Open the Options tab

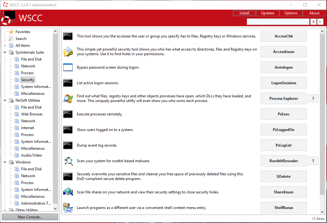click(291, 13)
